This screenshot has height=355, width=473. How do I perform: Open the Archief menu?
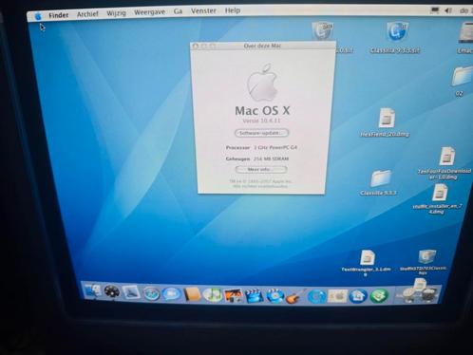87,14
